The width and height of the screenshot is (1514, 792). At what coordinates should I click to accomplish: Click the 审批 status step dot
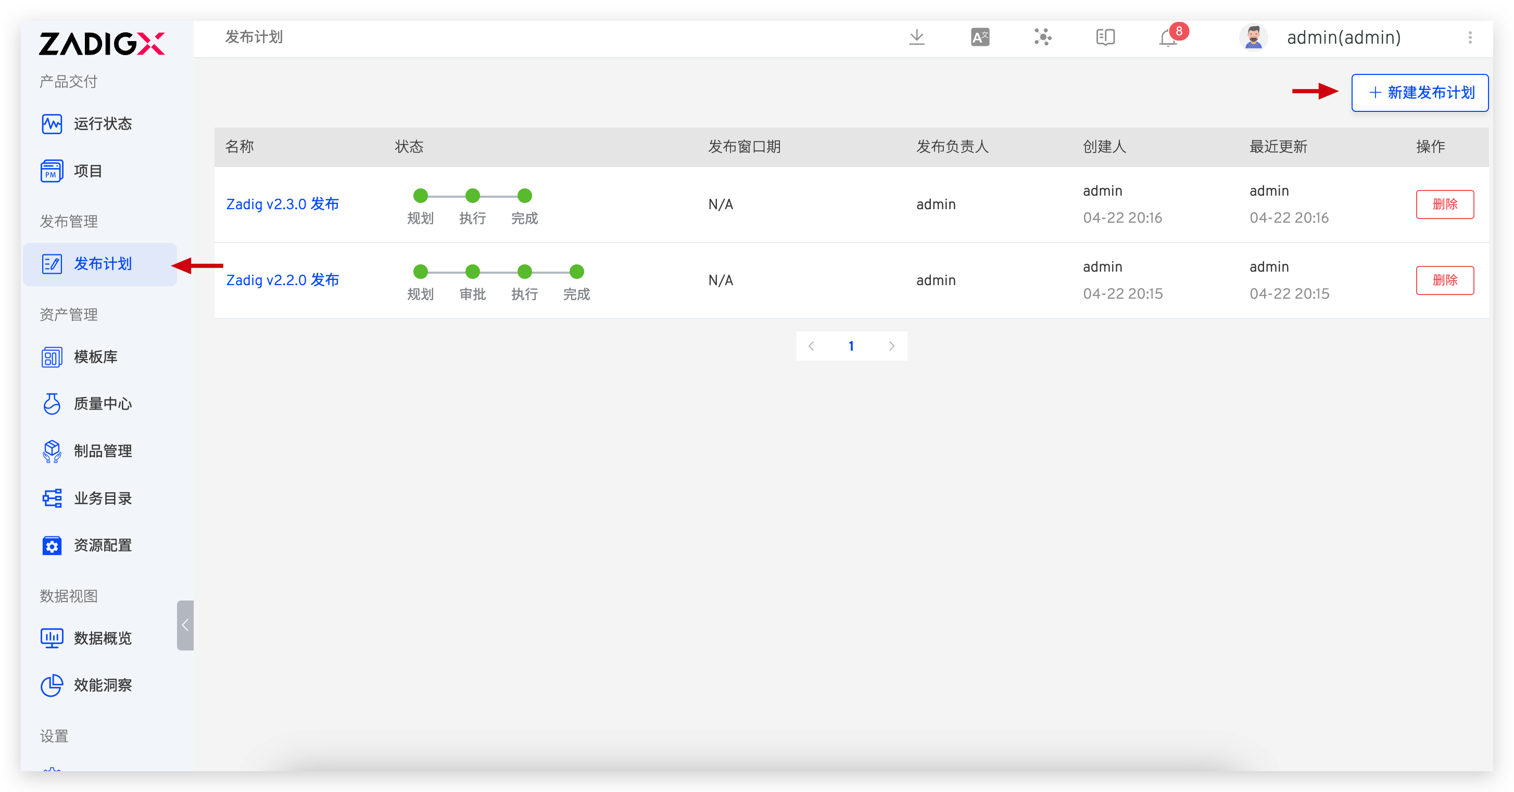tap(473, 272)
